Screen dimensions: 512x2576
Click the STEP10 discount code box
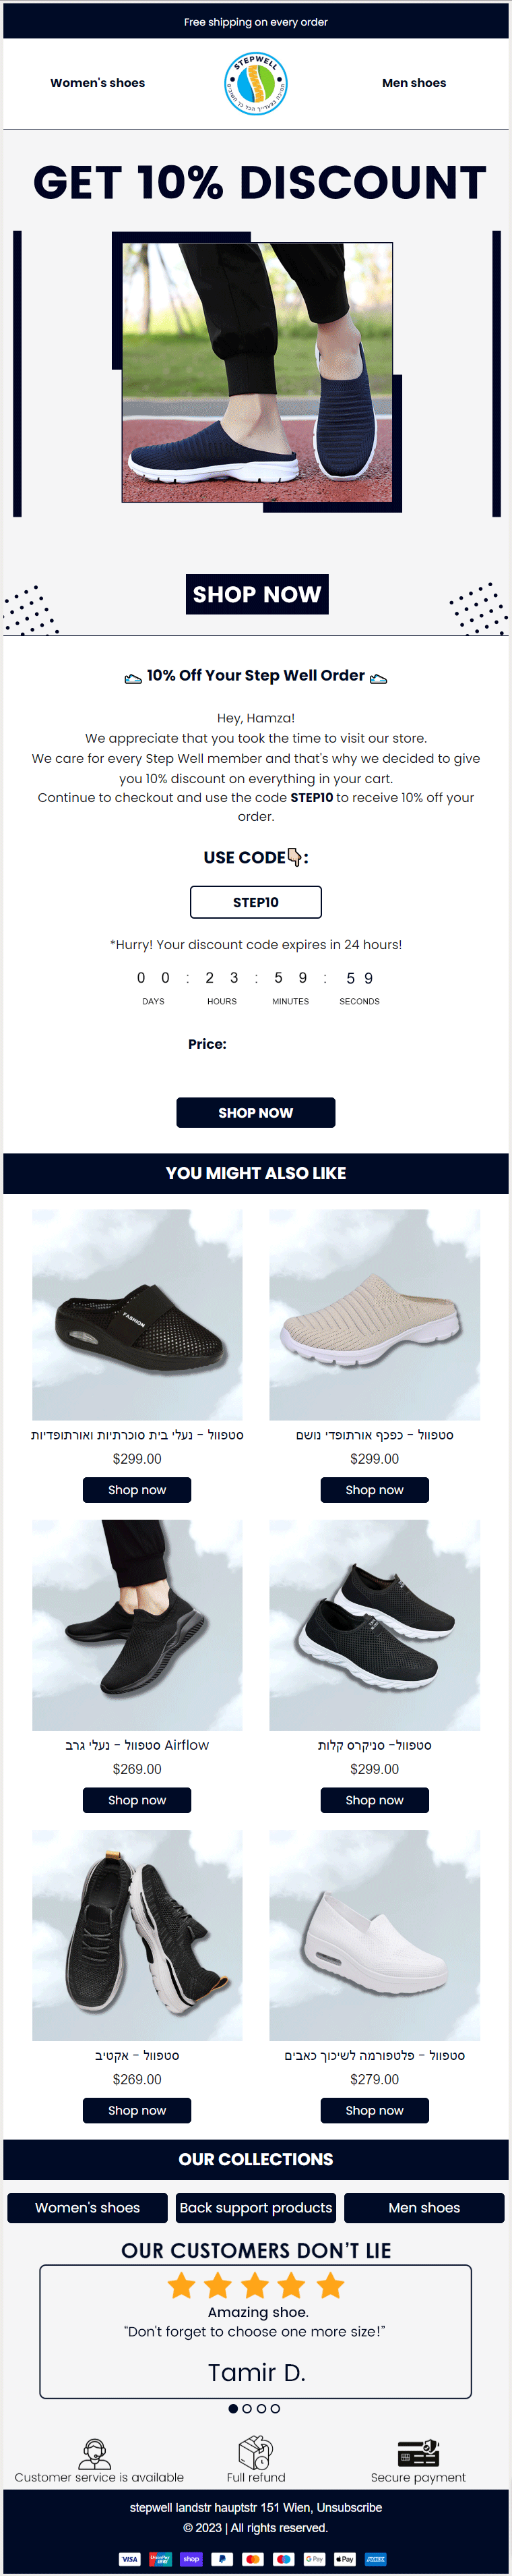click(x=255, y=902)
